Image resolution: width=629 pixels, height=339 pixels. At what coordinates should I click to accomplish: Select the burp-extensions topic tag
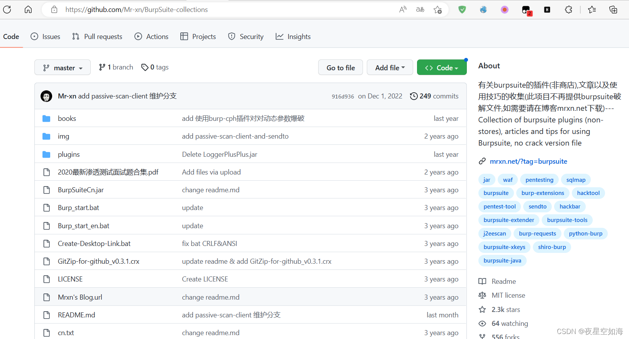tap(543, 193)
